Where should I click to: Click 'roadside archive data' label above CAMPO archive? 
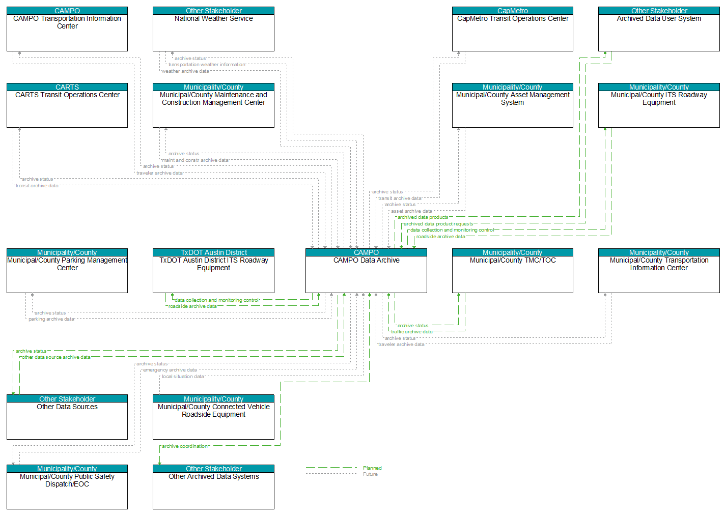441,237
